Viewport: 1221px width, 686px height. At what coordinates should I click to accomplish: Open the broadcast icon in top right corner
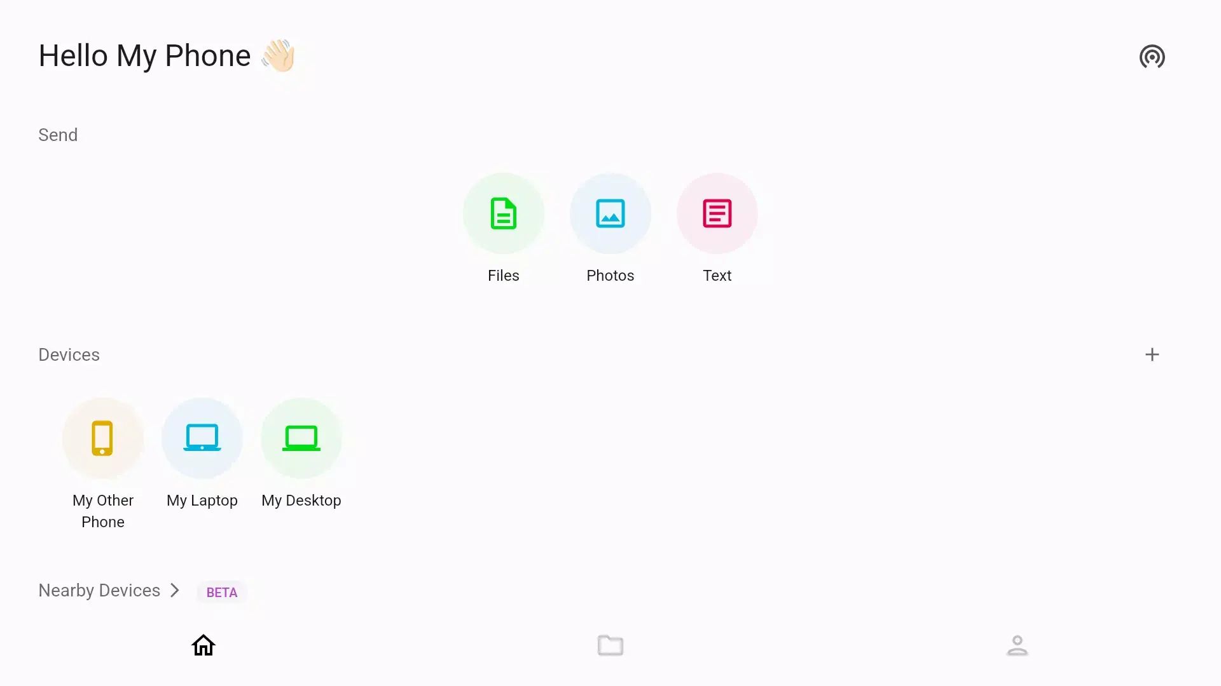(x=1152, y=57)
